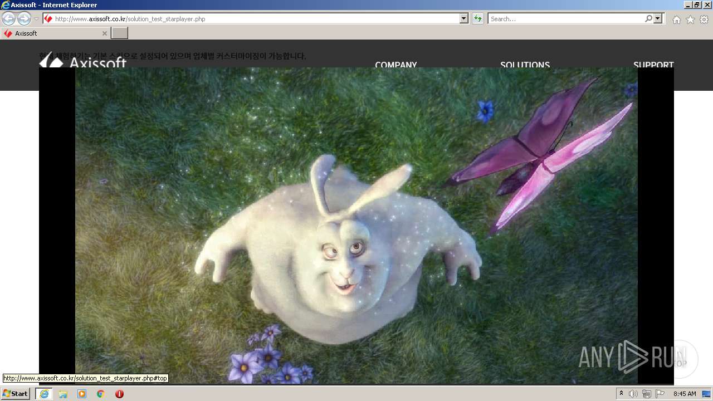This screenshot has height=401, width=713.
Task: Focus the browser Search box
Action: (x=566, y=19)
